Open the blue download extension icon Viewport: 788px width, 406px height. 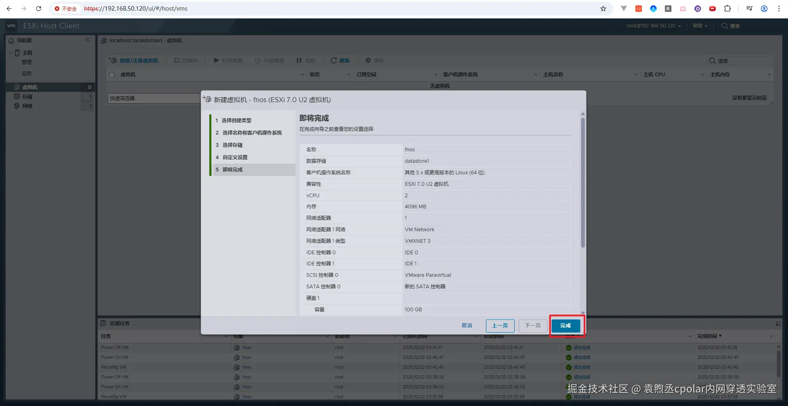point(653,9)
